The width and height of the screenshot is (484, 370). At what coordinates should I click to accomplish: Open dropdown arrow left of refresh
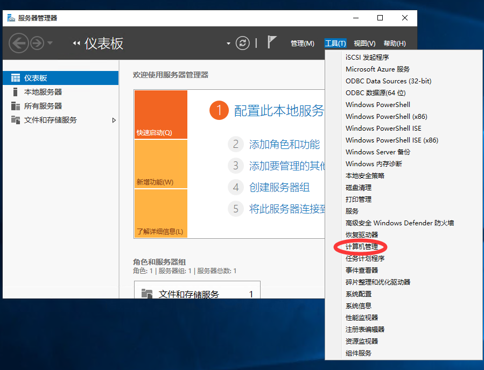point(228,44)
